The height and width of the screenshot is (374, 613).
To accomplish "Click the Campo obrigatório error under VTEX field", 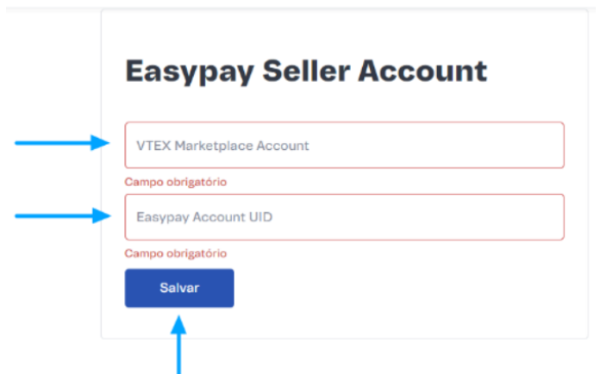I will tap(176, 182).
